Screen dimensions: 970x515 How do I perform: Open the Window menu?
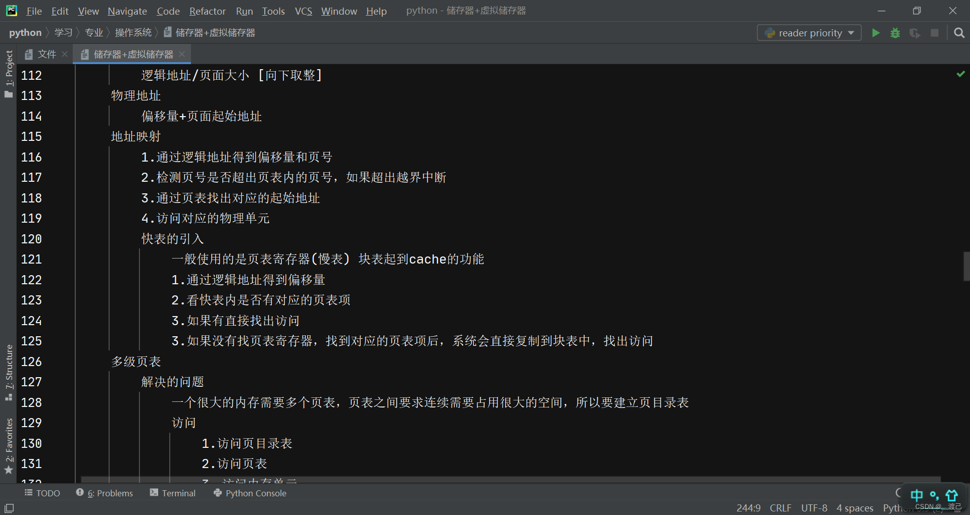point(339,11)
